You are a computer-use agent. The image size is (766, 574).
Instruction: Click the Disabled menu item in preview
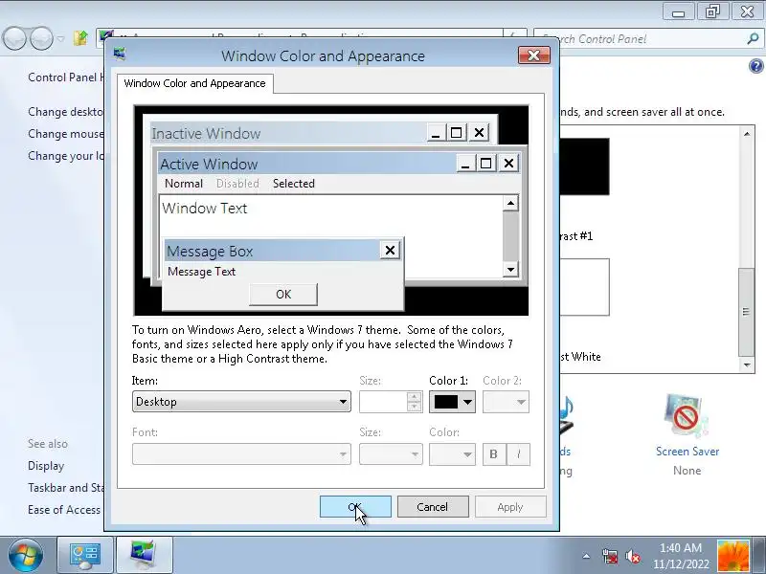click(x=237, y=184)
